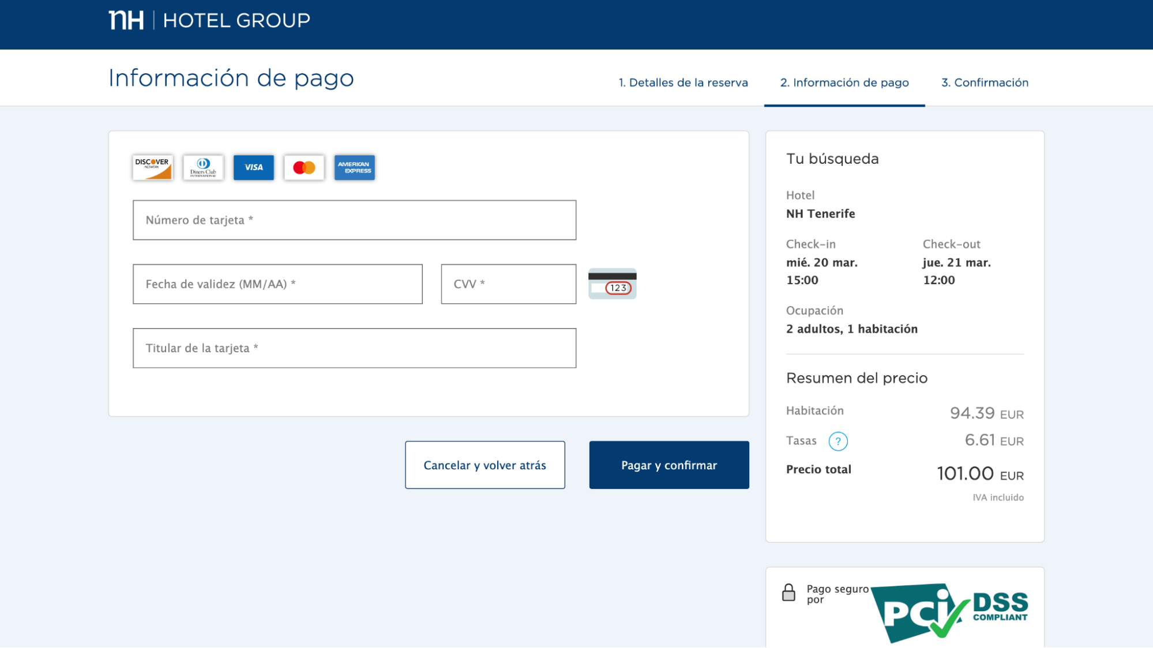Focus the Fecha de validez field

click(277, 284)
